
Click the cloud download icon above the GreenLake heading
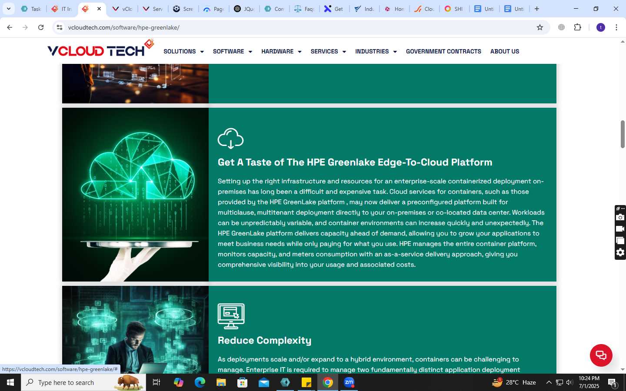[230, 139]
